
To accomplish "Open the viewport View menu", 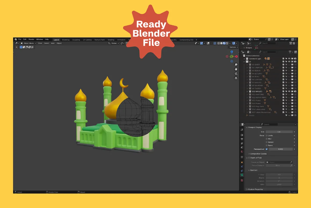I will click(x=40, y=43).
